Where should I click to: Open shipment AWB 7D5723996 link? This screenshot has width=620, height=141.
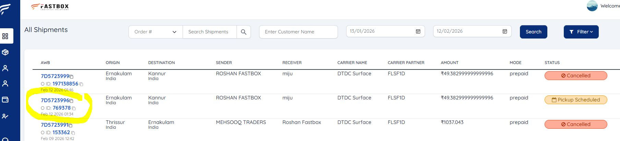point(55,100)
